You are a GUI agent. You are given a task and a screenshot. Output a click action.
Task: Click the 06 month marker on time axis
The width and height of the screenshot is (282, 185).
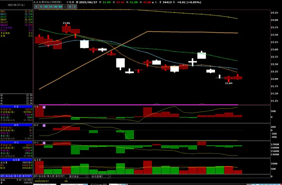(x=66, y=181)
